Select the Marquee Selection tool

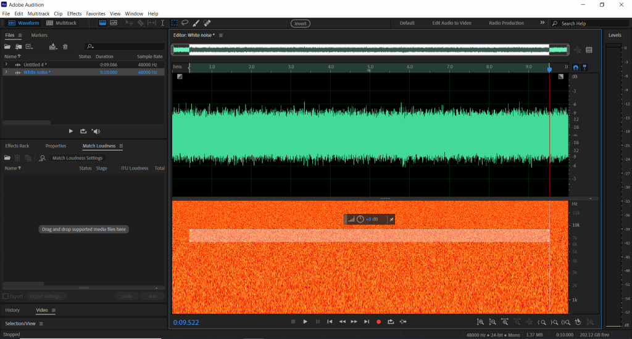coord(175,23)
